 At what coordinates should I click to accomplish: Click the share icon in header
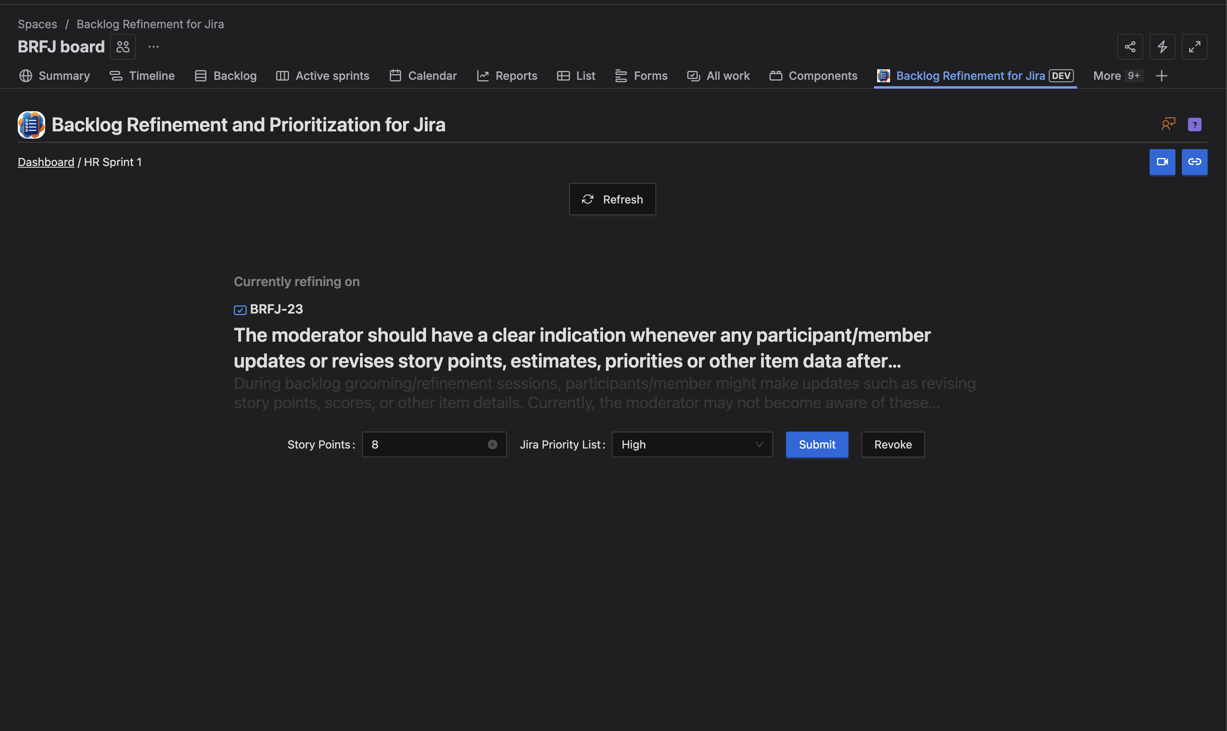pyautogui.click(x=1129, y=47)
